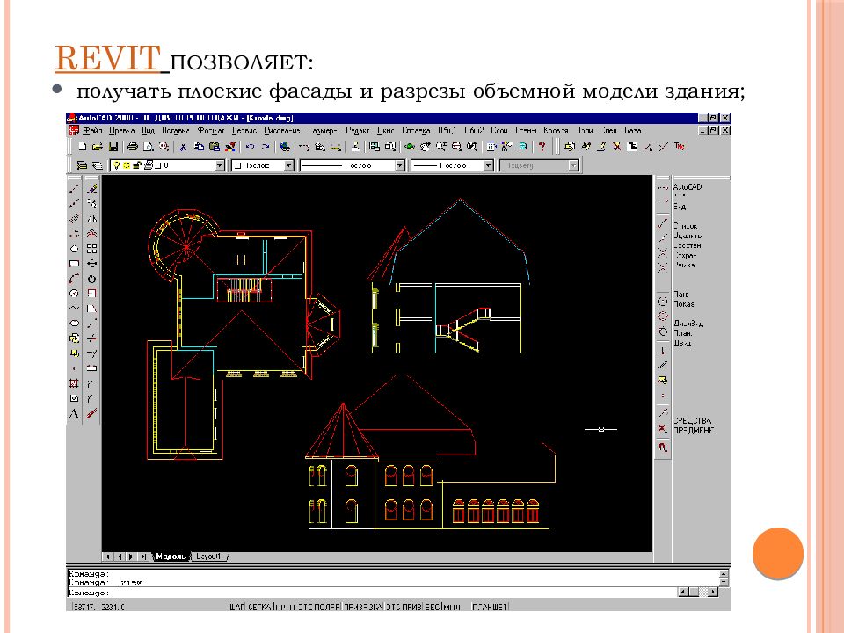Select the Arc draw tool

click(x=74, y=279)
